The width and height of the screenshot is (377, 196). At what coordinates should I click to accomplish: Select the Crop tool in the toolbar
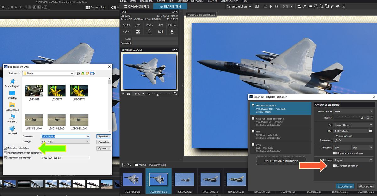tap(299, 6)
